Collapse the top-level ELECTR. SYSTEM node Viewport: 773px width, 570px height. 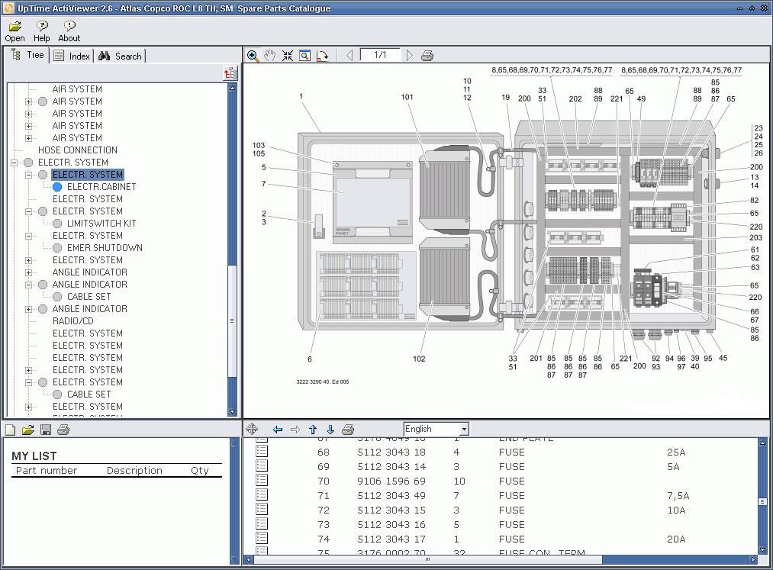[14, 163]
